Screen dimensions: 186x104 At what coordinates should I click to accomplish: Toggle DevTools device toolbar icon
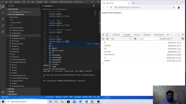107,35
